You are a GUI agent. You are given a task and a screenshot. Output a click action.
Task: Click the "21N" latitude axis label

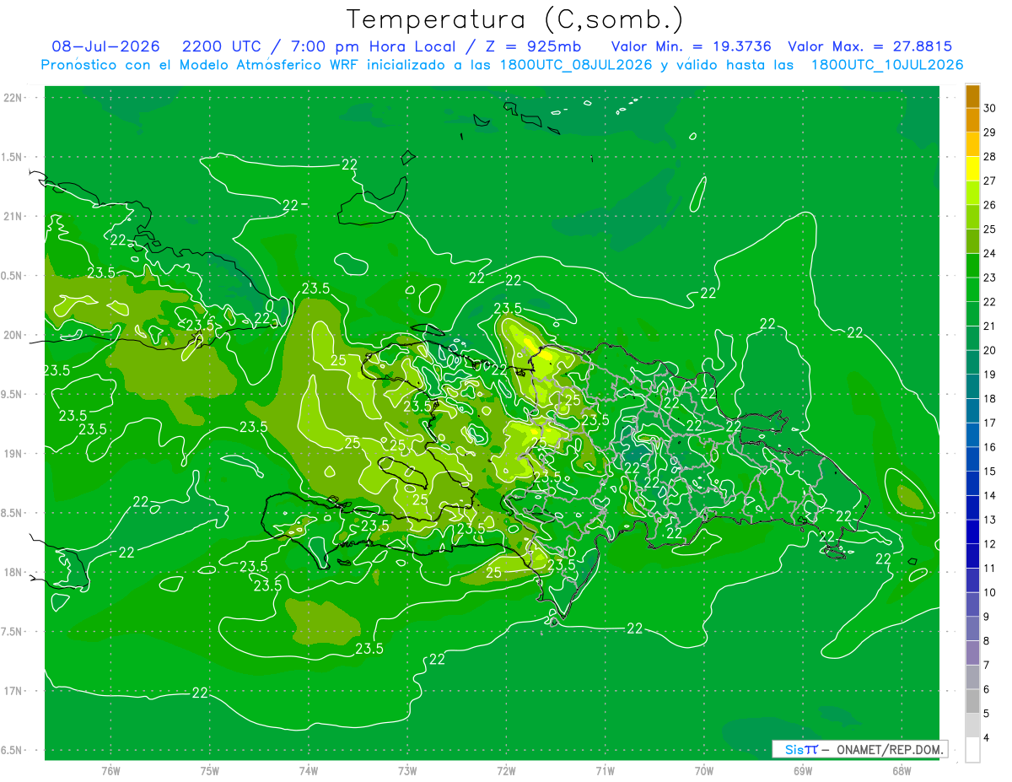click(14, 217)
